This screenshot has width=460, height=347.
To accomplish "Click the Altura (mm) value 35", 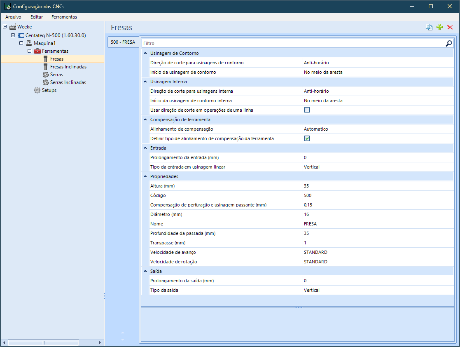I will pos(378,186).
